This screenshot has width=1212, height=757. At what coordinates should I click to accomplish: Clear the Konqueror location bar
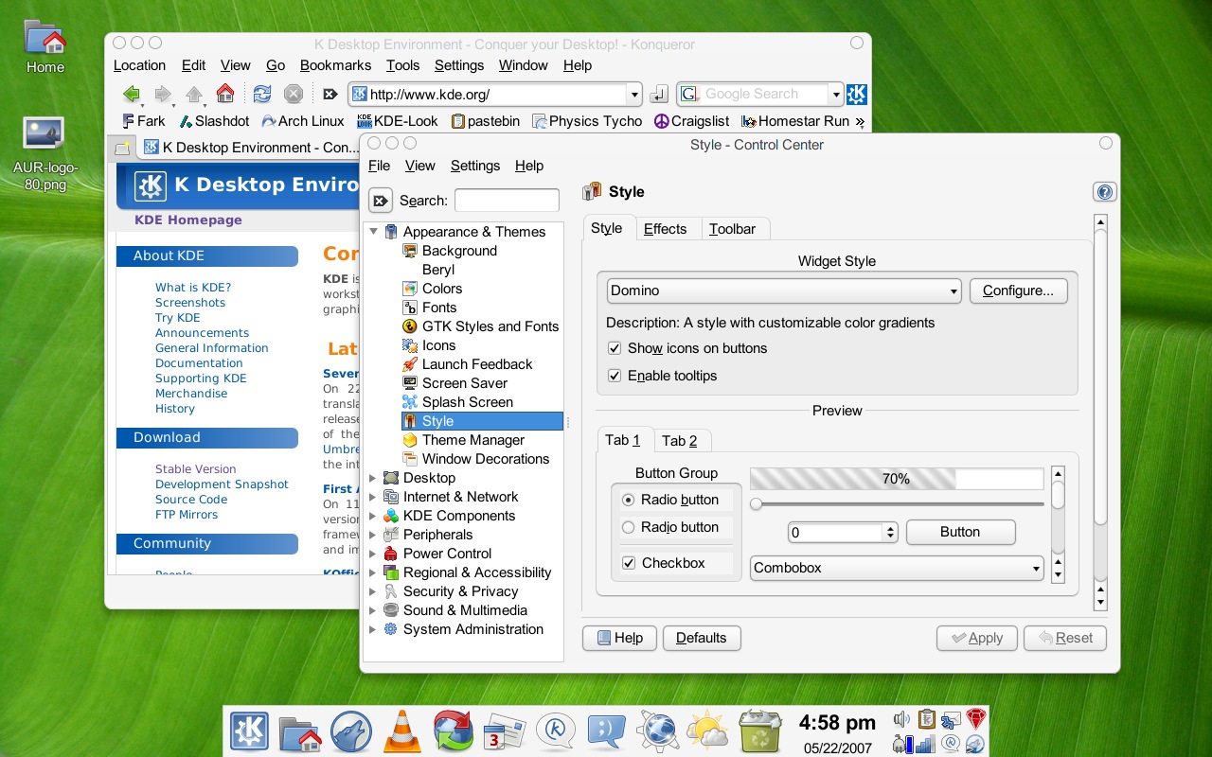click(x=330, y=94)
